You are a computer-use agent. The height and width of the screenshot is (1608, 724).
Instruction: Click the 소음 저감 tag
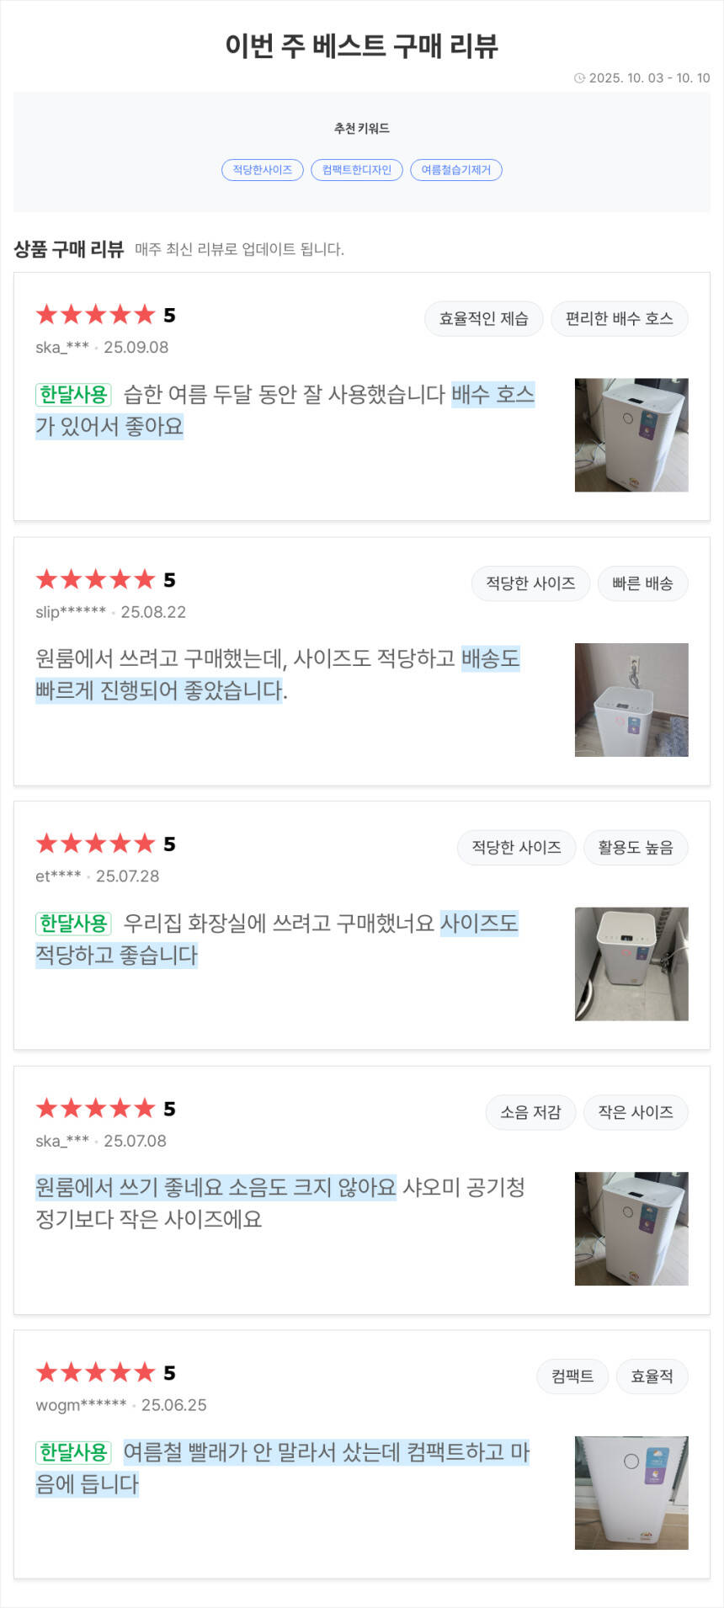point(530,1112)
